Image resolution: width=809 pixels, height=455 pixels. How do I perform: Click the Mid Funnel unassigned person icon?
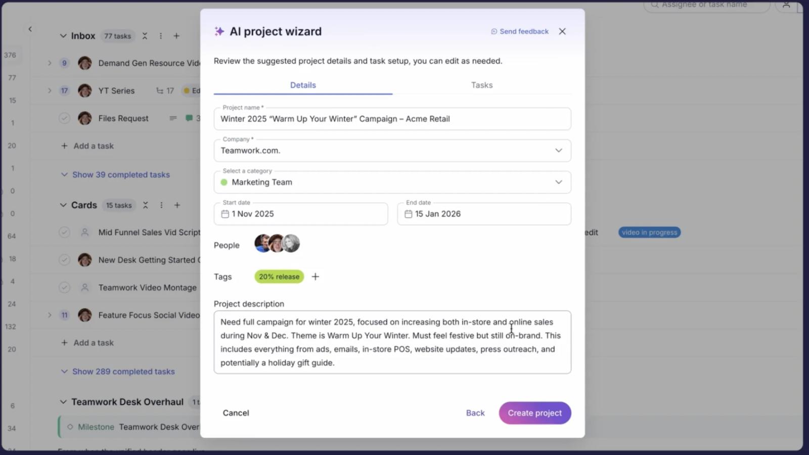point(85,233)
